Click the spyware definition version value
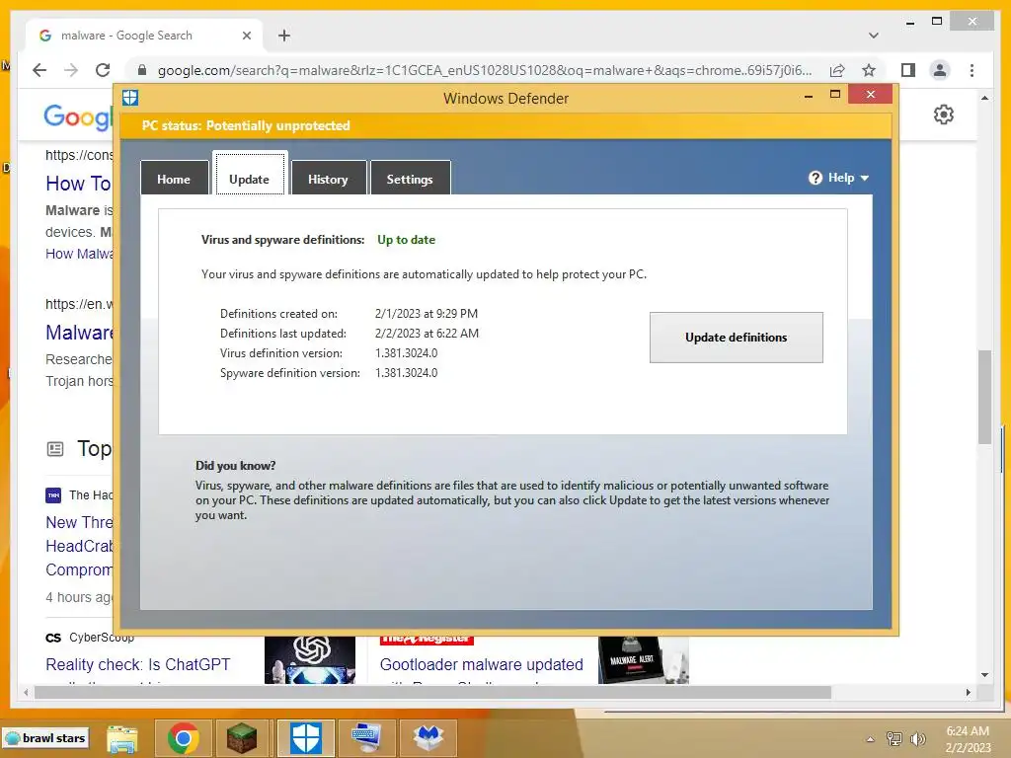 tap(406, 373)
